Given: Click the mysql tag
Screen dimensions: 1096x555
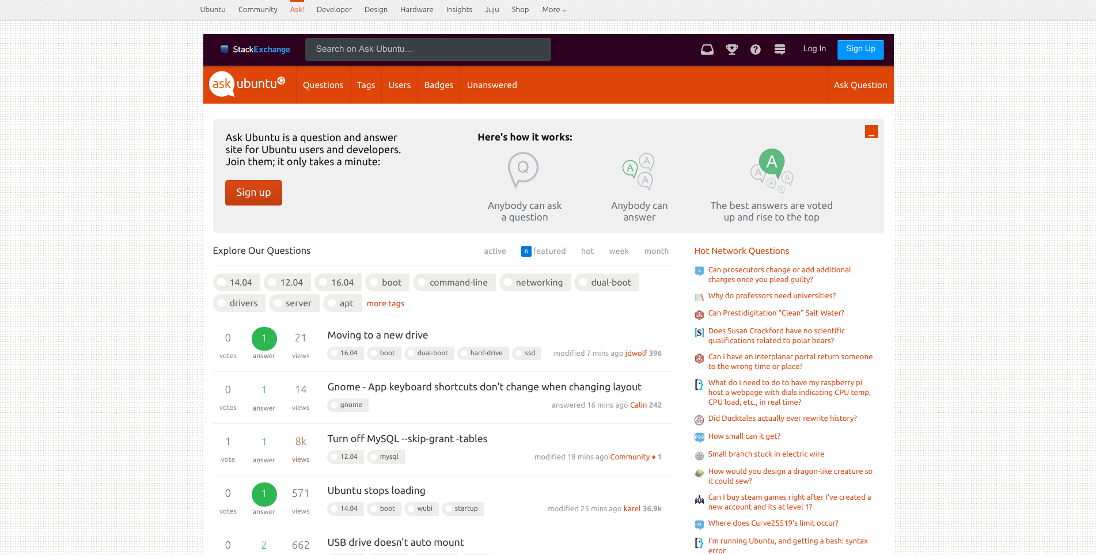Looking at the screenshot, I should click(386, 457).
